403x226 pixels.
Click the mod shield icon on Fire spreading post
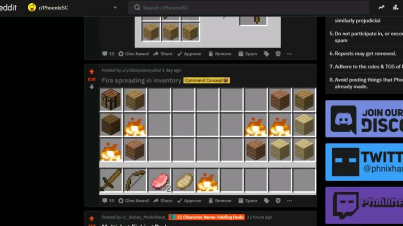tap(278, 201)
